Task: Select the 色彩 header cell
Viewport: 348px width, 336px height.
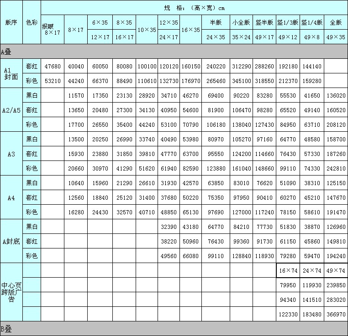Action: coord(32,22)
